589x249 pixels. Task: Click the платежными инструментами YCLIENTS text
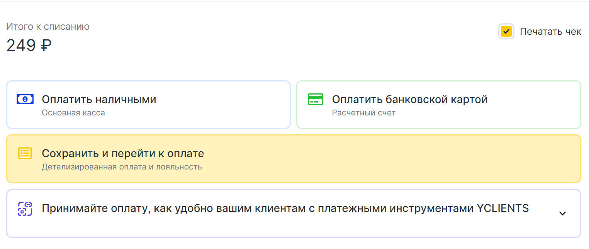click(435, 208)
